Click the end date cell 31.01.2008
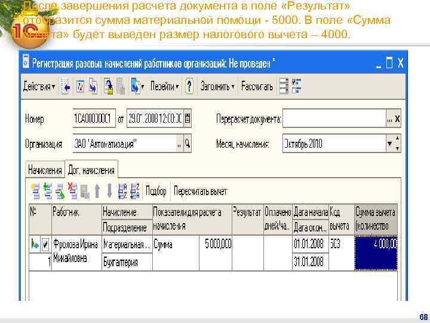The height and width of the screenshot is (323, 430). [311, 261]
